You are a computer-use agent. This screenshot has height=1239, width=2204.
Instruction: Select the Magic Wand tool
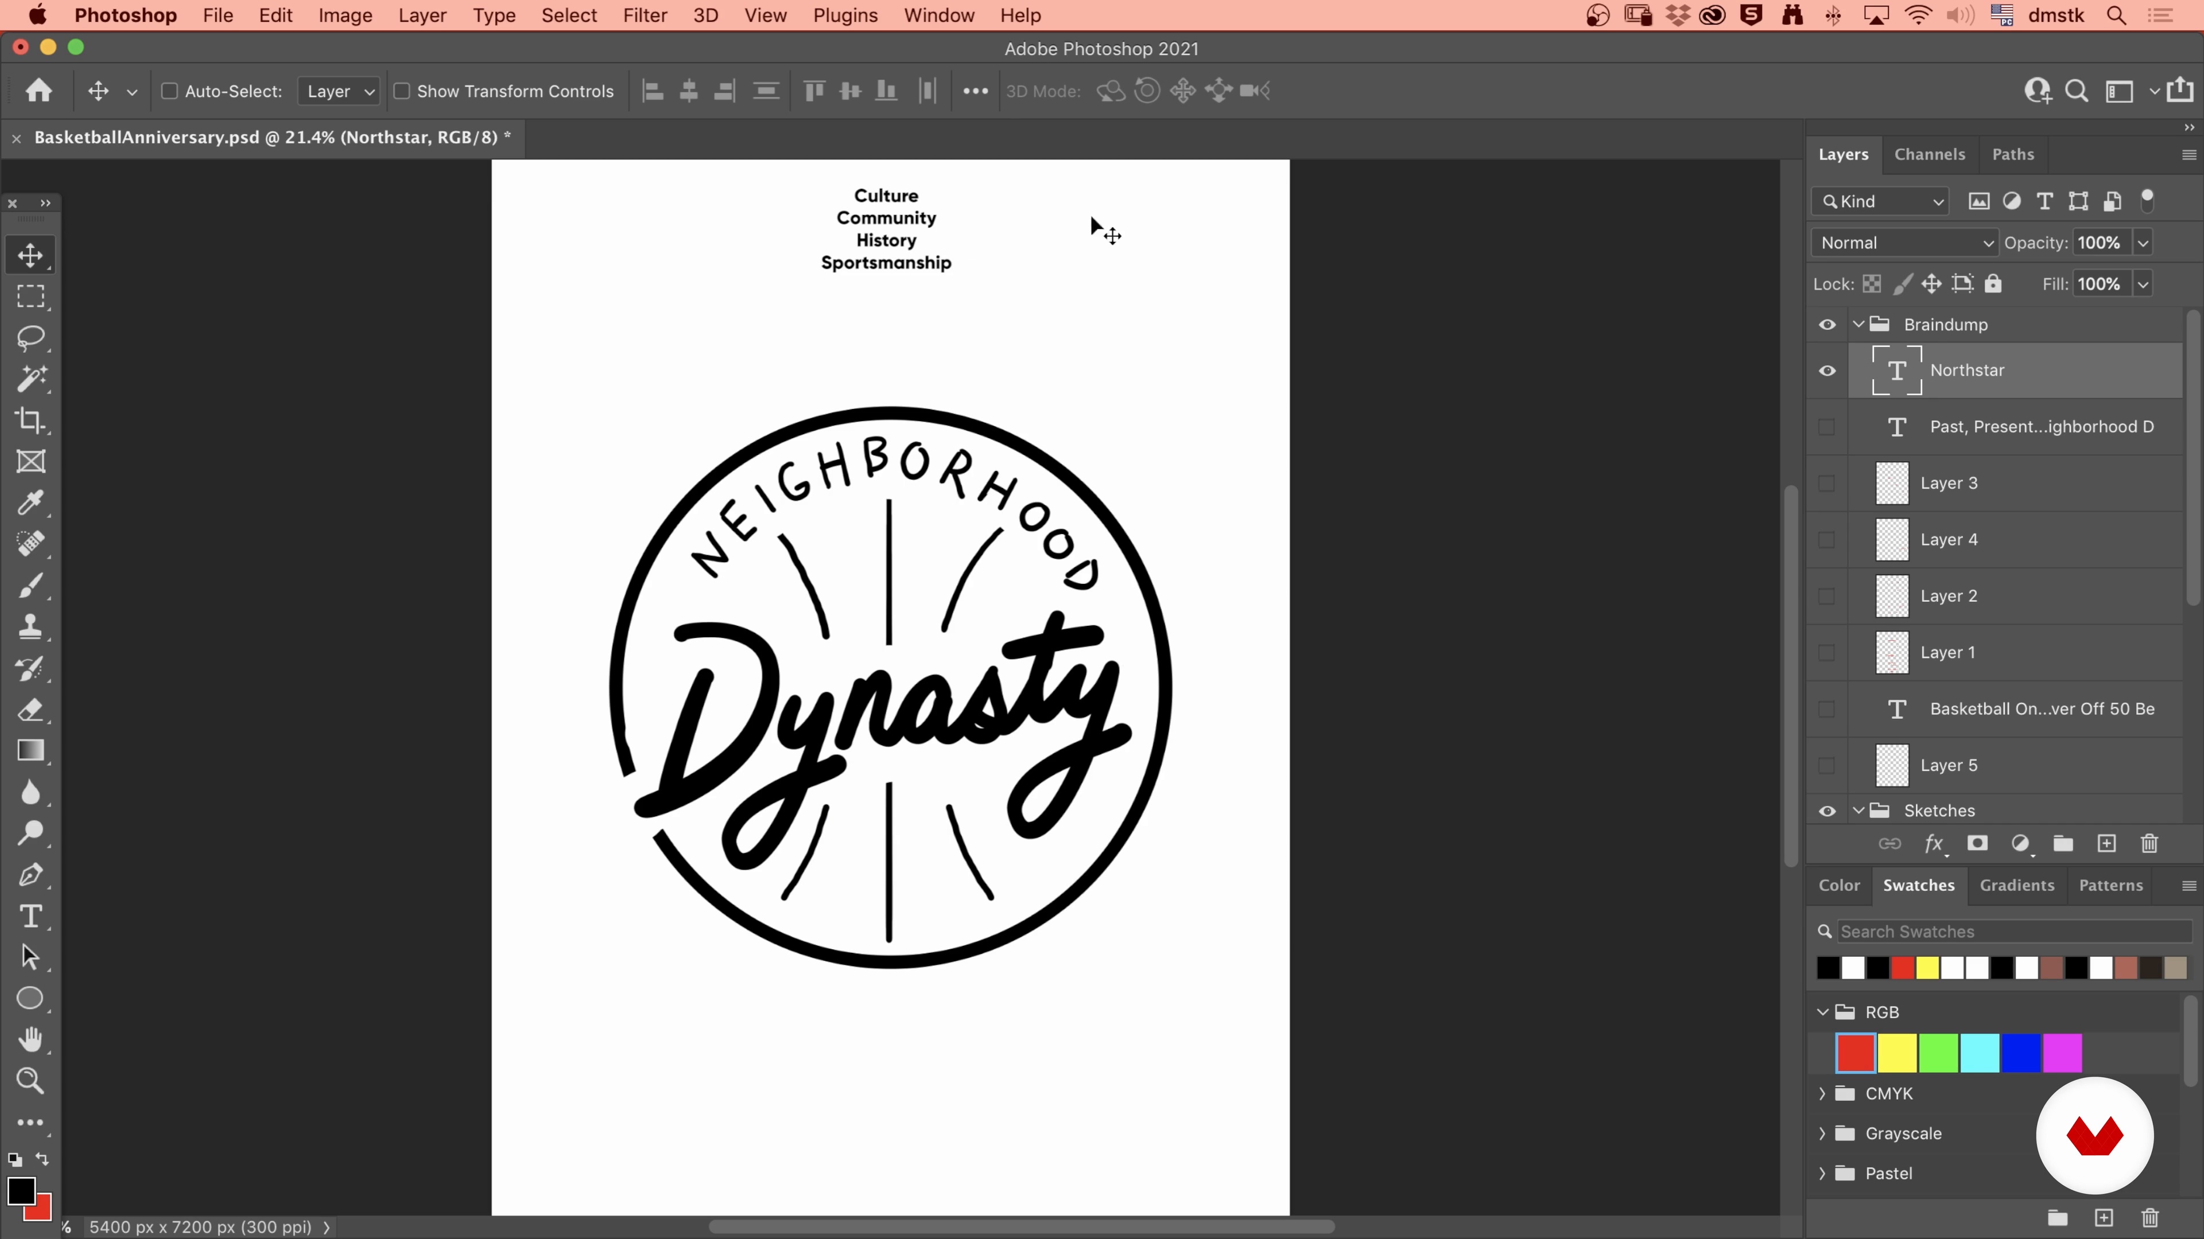[x=31, y=379]
